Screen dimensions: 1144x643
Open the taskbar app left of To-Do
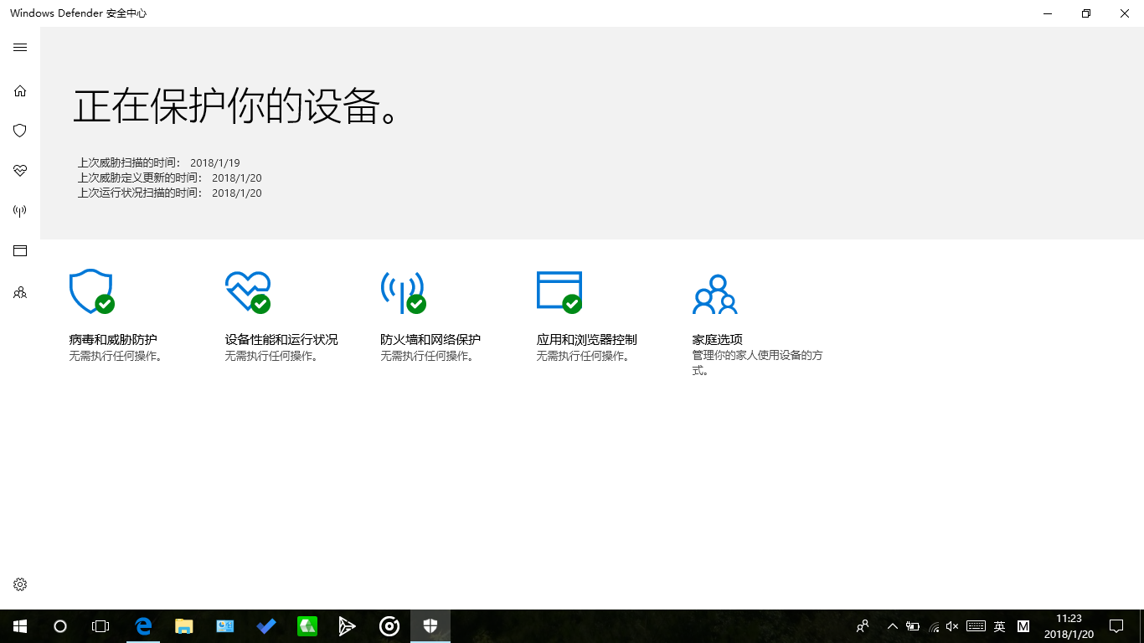pos(225,626)
